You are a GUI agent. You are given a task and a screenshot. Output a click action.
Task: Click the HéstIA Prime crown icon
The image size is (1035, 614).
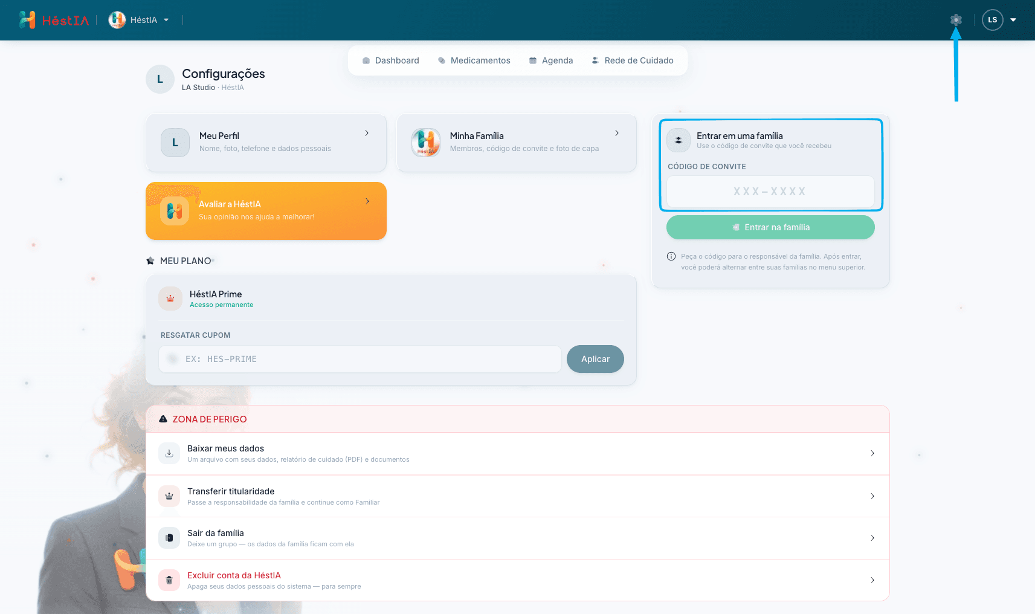(170, 299)
